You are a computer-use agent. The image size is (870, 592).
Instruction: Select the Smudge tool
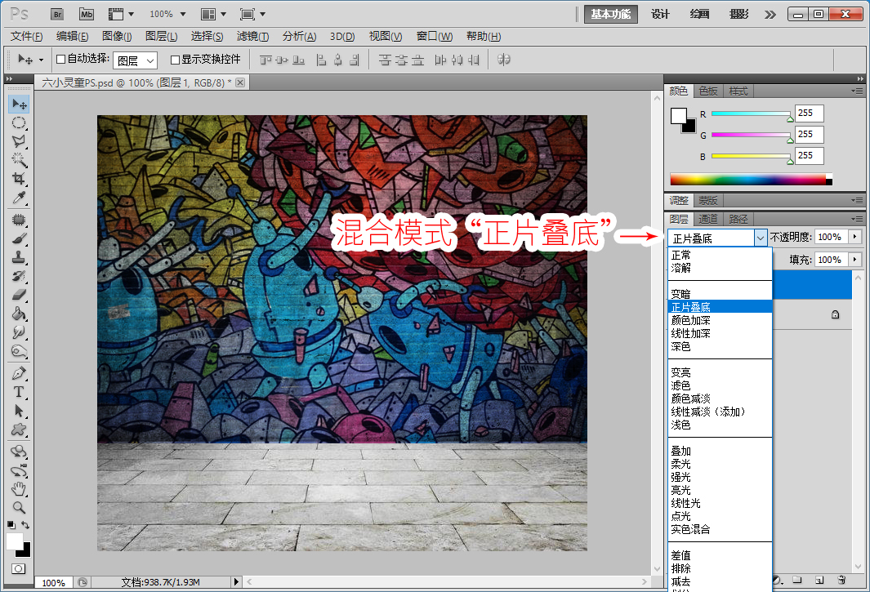point(19,332)
